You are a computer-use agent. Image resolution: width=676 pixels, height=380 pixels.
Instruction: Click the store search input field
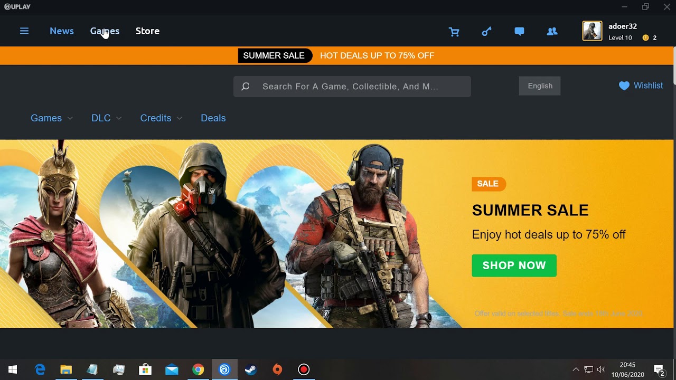click(352, 87)
